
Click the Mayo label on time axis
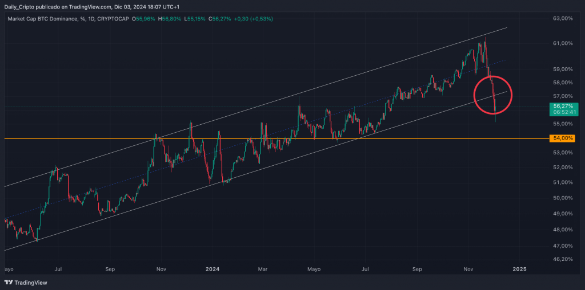pyautogui.click(x=314, y=268)
